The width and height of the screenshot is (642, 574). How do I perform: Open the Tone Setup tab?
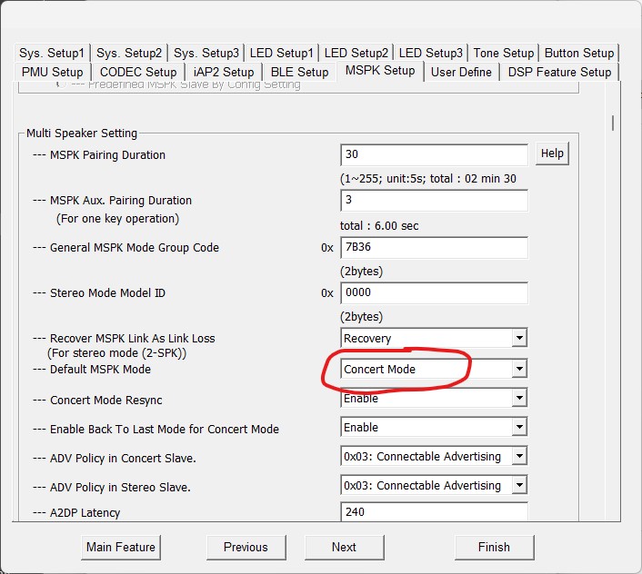pos(504,54)
